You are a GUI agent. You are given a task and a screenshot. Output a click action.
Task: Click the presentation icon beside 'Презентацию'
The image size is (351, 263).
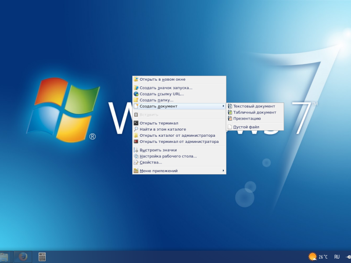coord(230,118)
